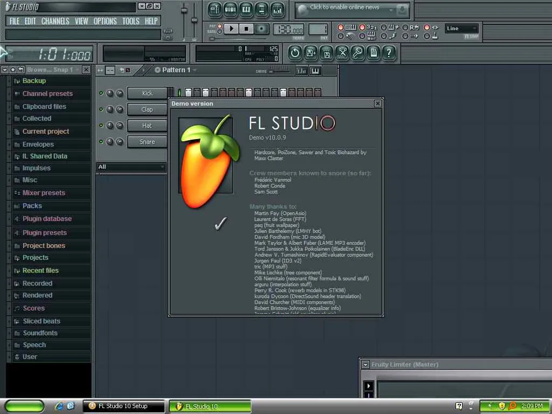552x414 pixels.
Task: Click the tempo display field
Action: [288, 30]
